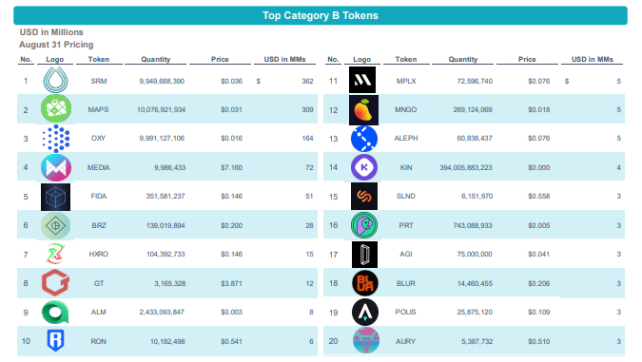Click the FIDA dark cube logo
Image resolution: width=642 pixels, height=362 pixels.
pyautogui.click(x=56, y=197)
